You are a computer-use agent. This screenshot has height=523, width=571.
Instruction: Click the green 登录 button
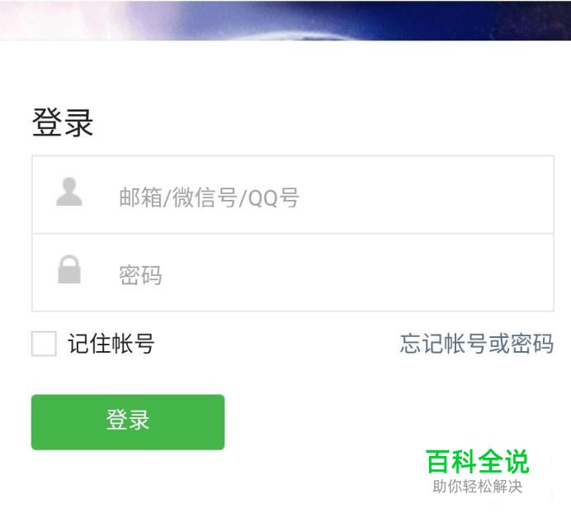point(128,422)
